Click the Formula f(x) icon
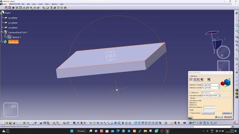 64,123
